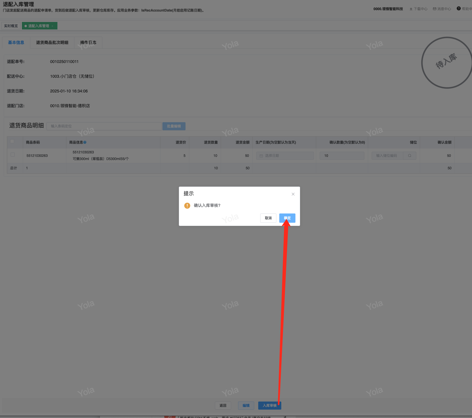Click the 确认入库审核？ dialog message

coord(207,205)
